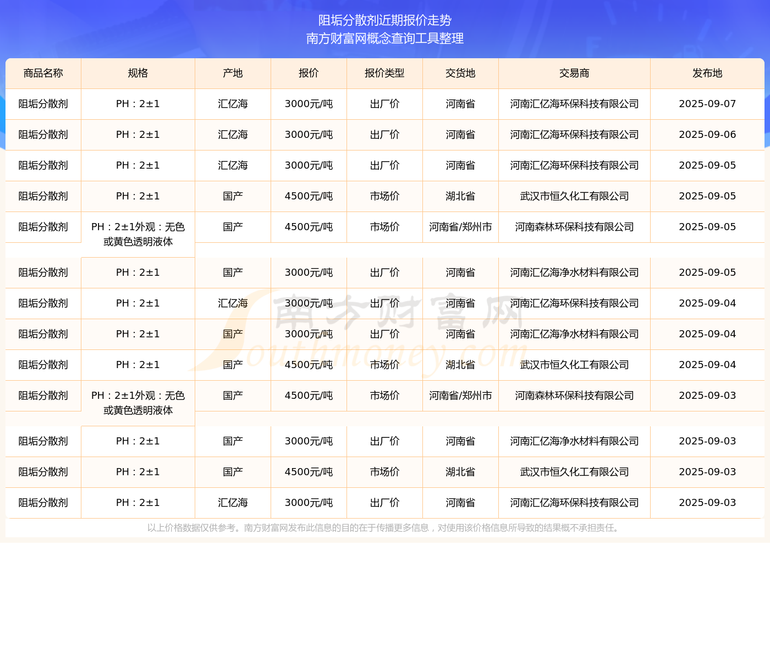This screenshot has width=770, height=662.
Task: Click 河南森林环保科技有限公司 in the 2025-09-03 row
Action: [574, 396]
